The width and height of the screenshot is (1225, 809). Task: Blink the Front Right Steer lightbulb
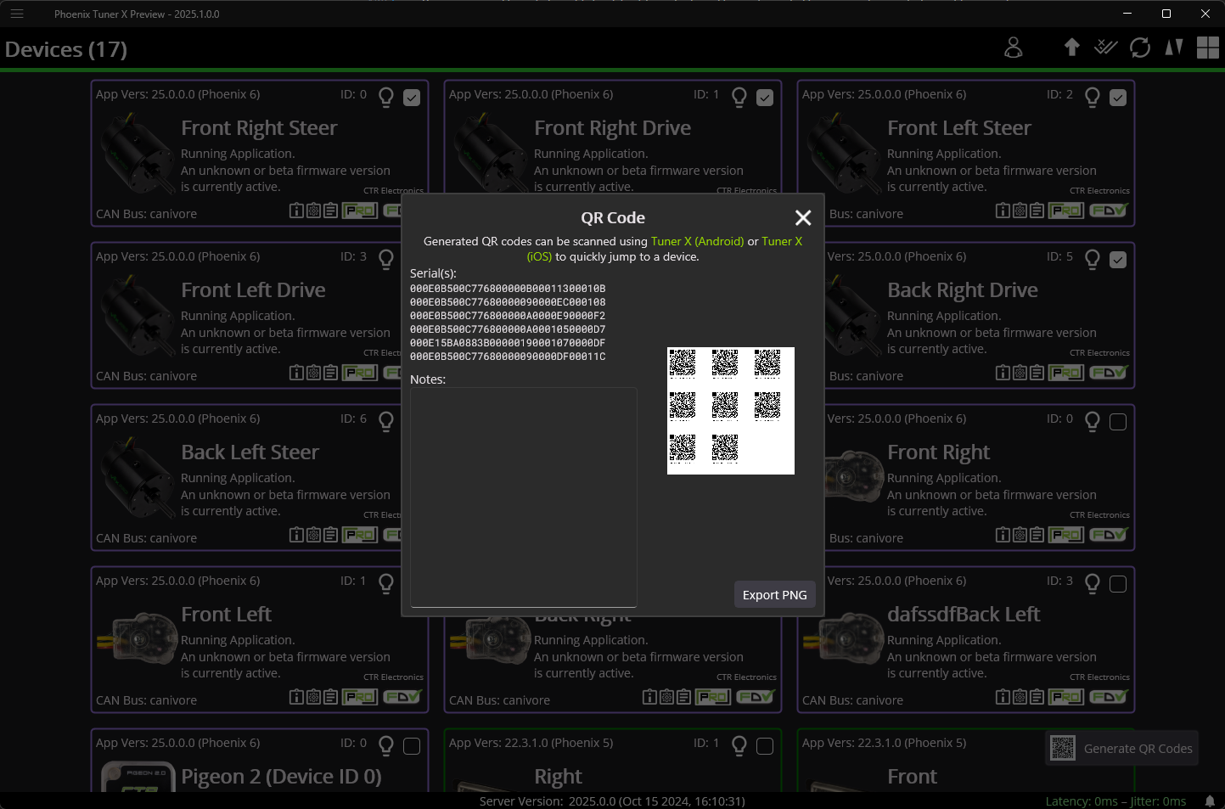click(386, 97)
